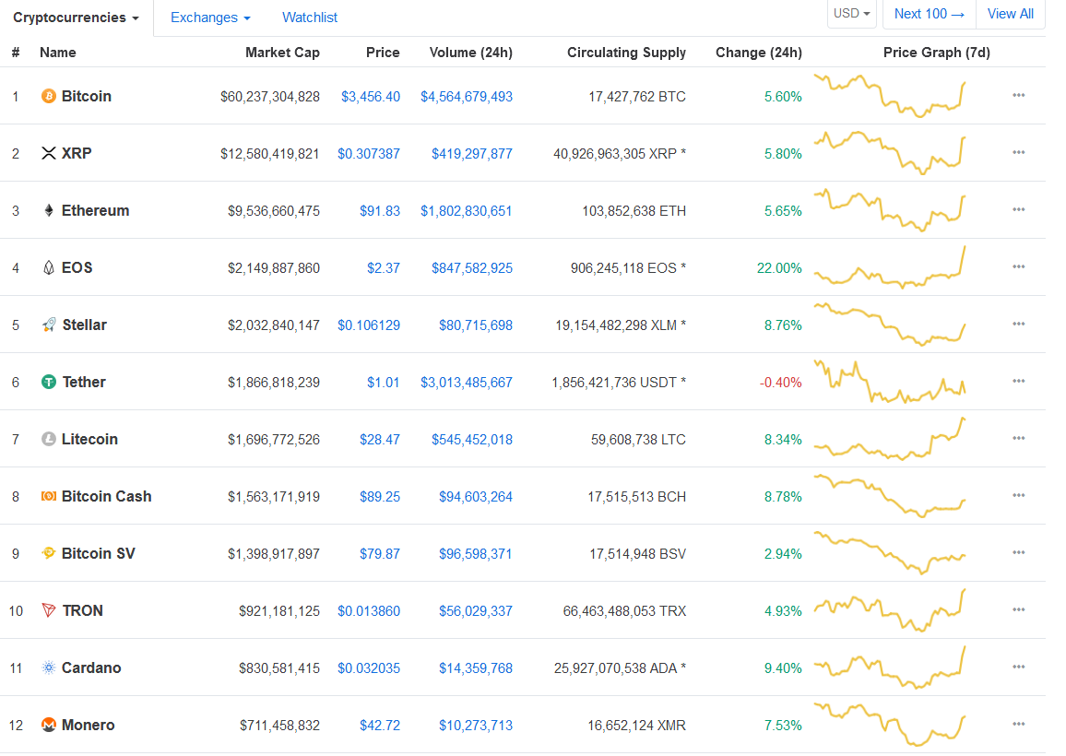Click the Monero logo icon
1066x756 pixels.
[x=48, y=725]
